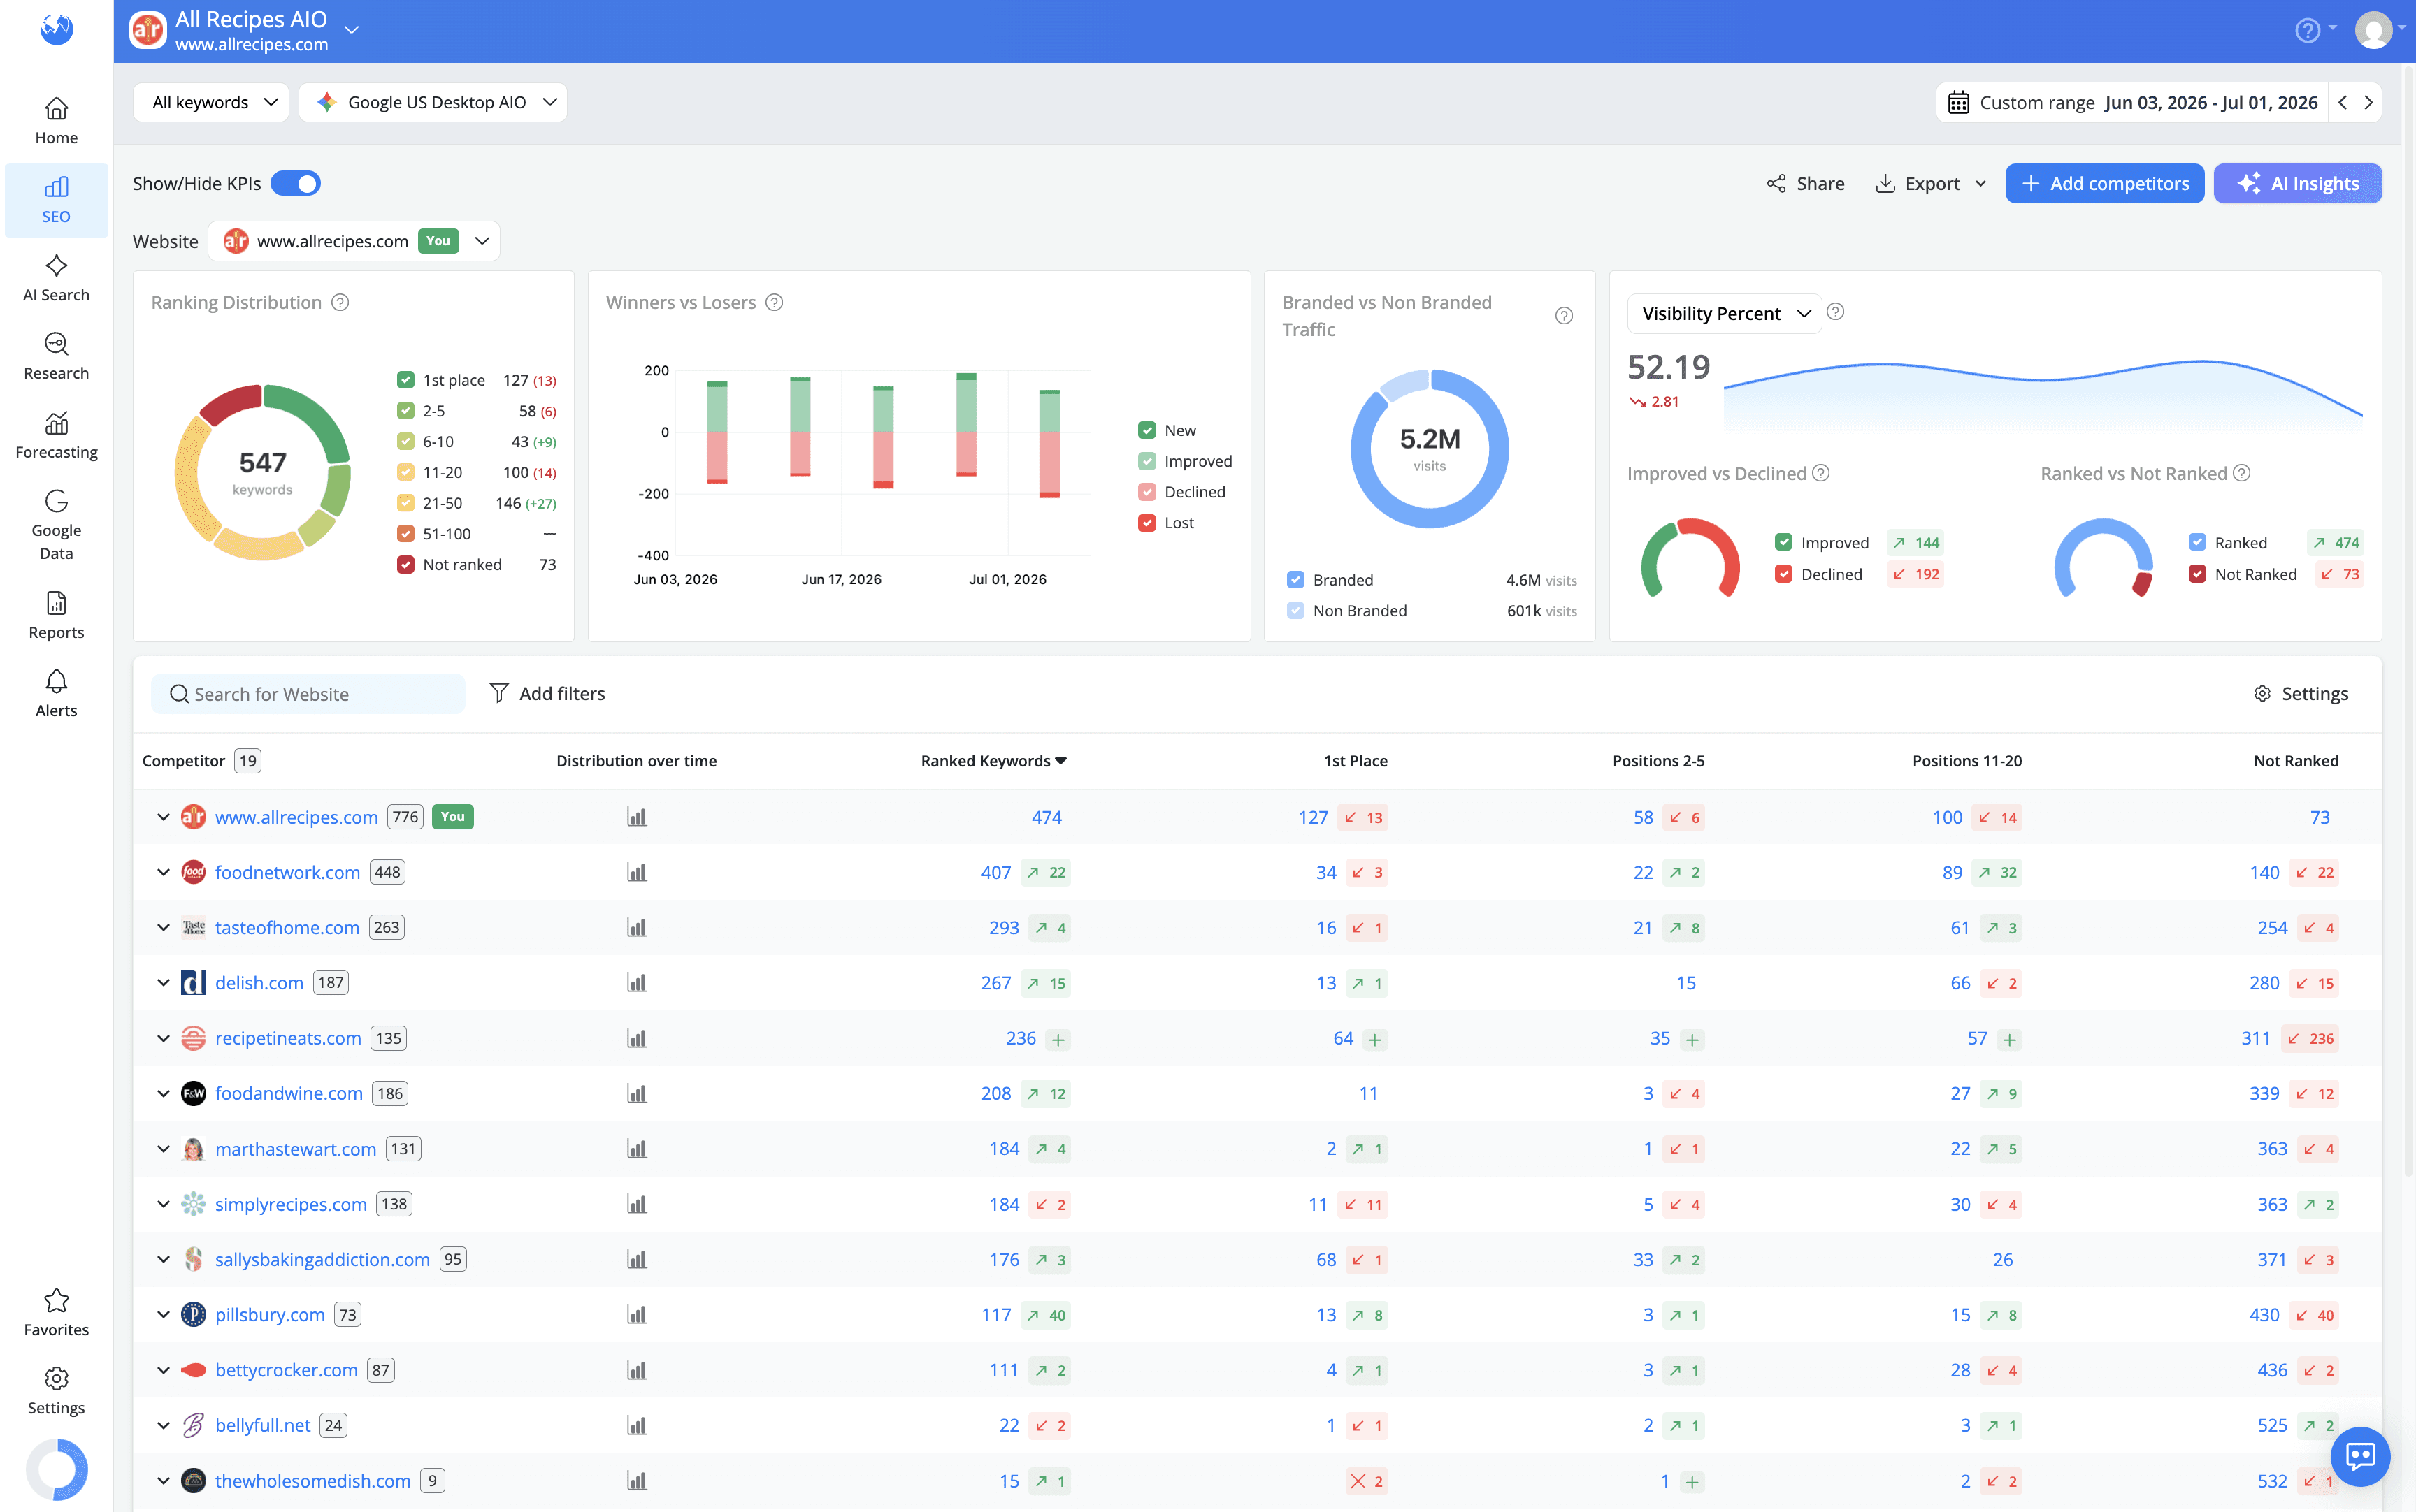The height and width of the screenshot is (1512, 2416).
Task: Show Branded vs Non Branded help icon
Action: click(x=1564, y=316)
